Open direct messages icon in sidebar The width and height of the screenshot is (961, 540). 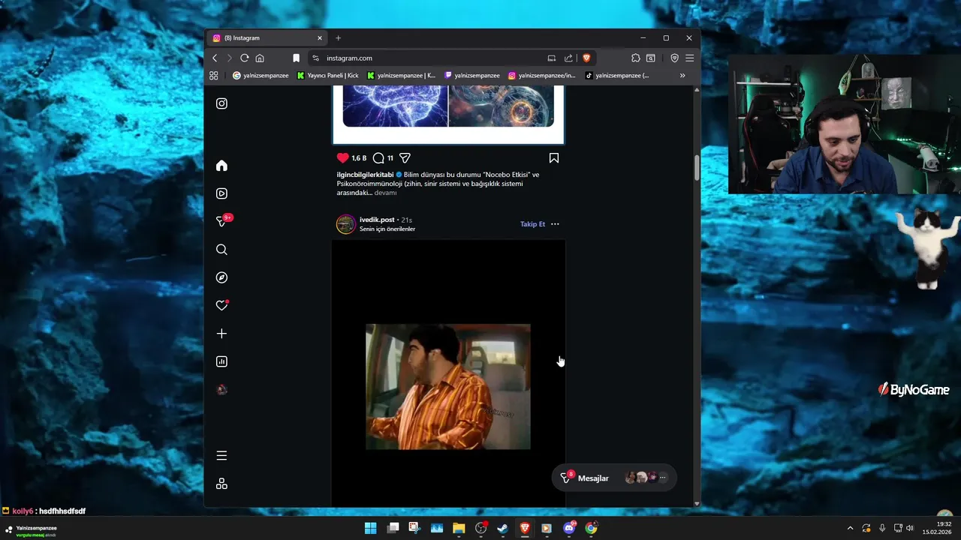point(221,221)
